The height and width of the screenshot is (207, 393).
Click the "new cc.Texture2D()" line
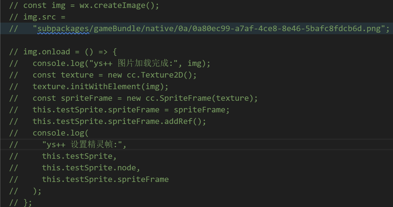103,75
